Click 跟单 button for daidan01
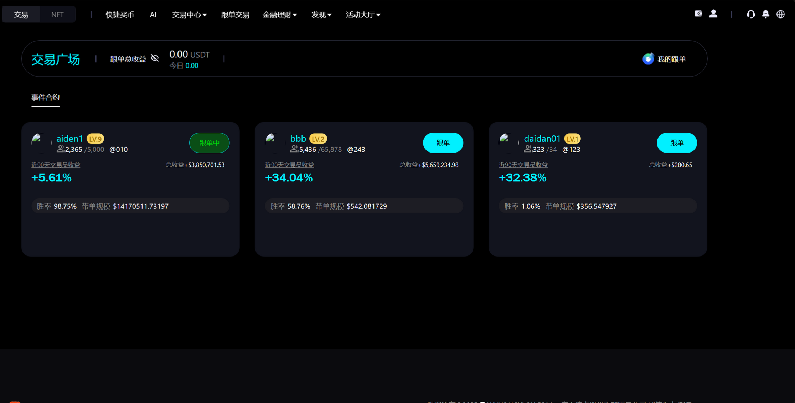The height and width of the screenshot is (403, 795). (676, 143)
